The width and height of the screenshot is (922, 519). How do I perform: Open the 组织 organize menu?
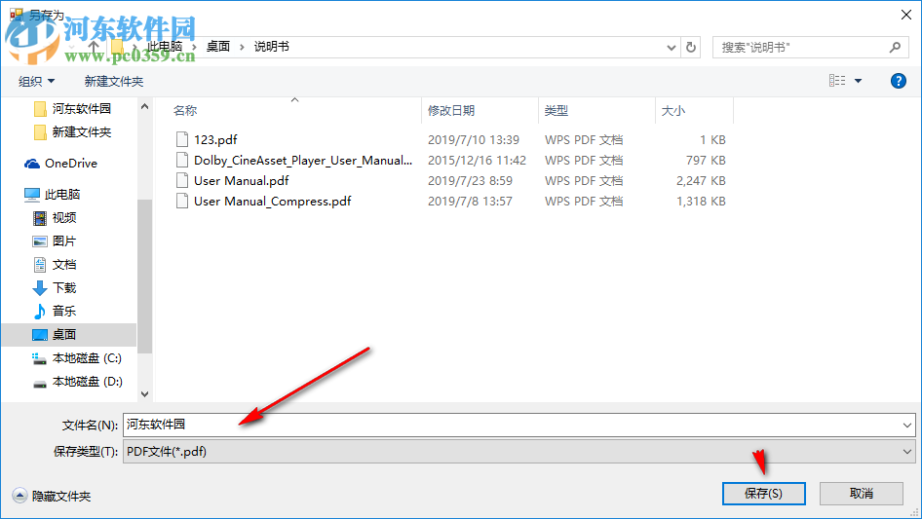[36, 81]
